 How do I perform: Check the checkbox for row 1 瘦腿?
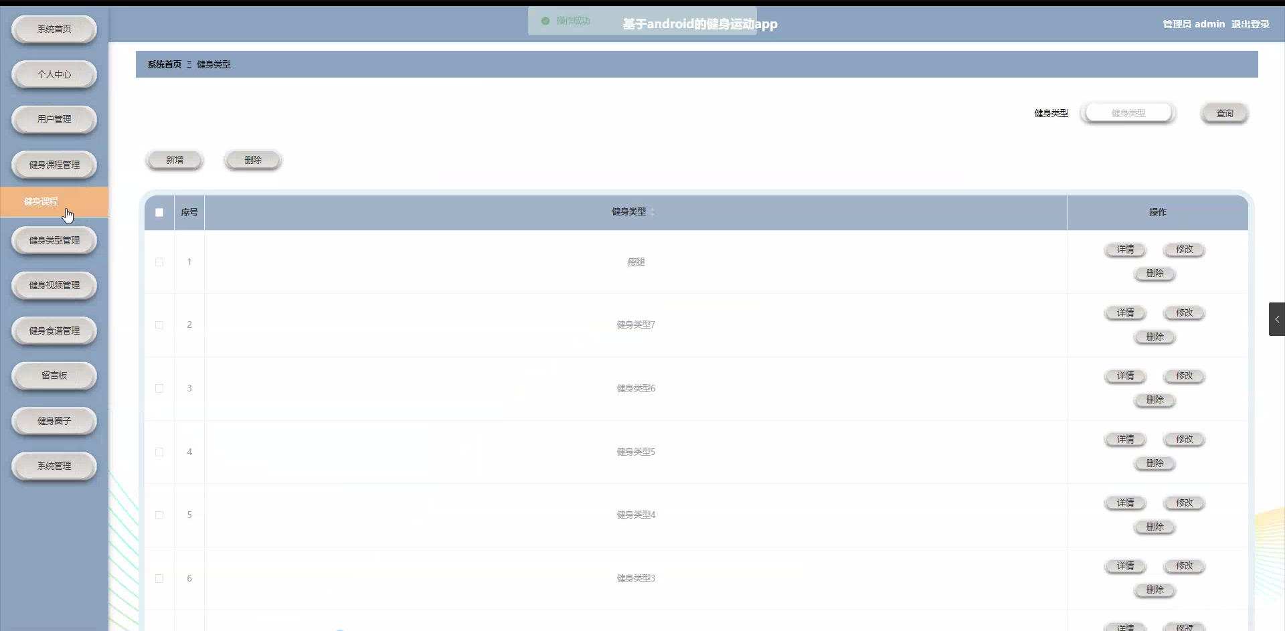(x=159, y=262)
